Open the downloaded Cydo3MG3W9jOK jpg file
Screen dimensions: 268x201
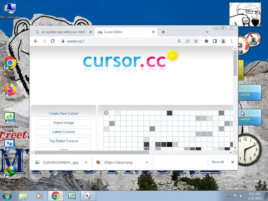click(57, 162)
